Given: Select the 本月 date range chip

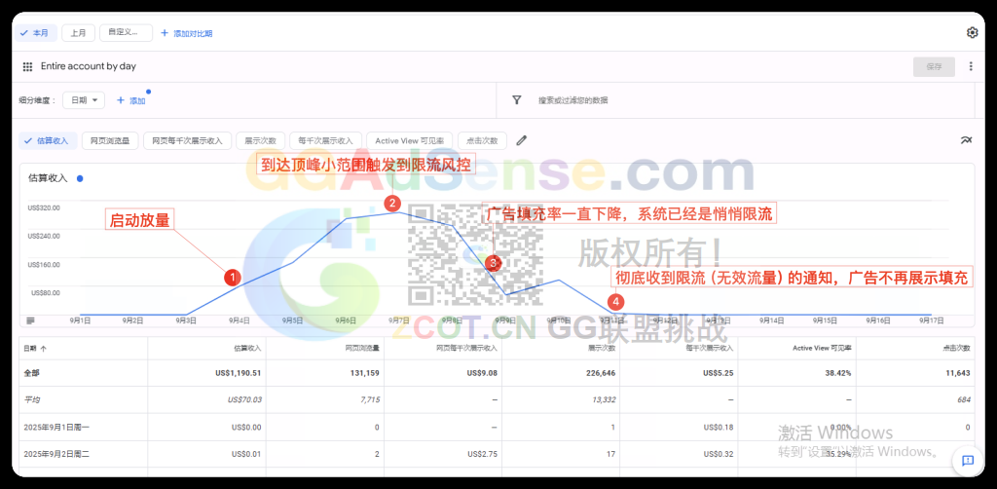Looking at the screenshot, I should coord(36,33).
